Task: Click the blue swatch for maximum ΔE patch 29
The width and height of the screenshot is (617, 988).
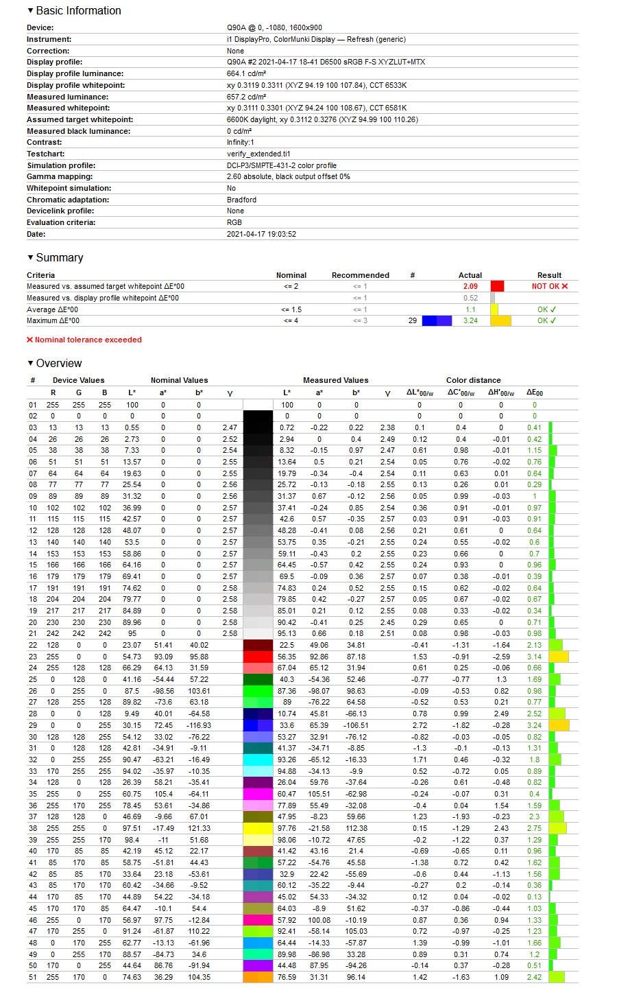Action: [437, 320]
